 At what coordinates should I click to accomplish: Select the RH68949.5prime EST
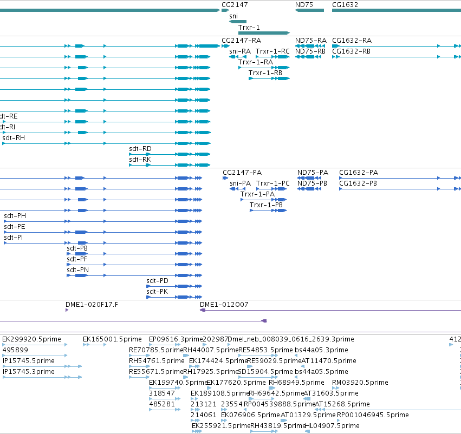click(x=272, y=388)
